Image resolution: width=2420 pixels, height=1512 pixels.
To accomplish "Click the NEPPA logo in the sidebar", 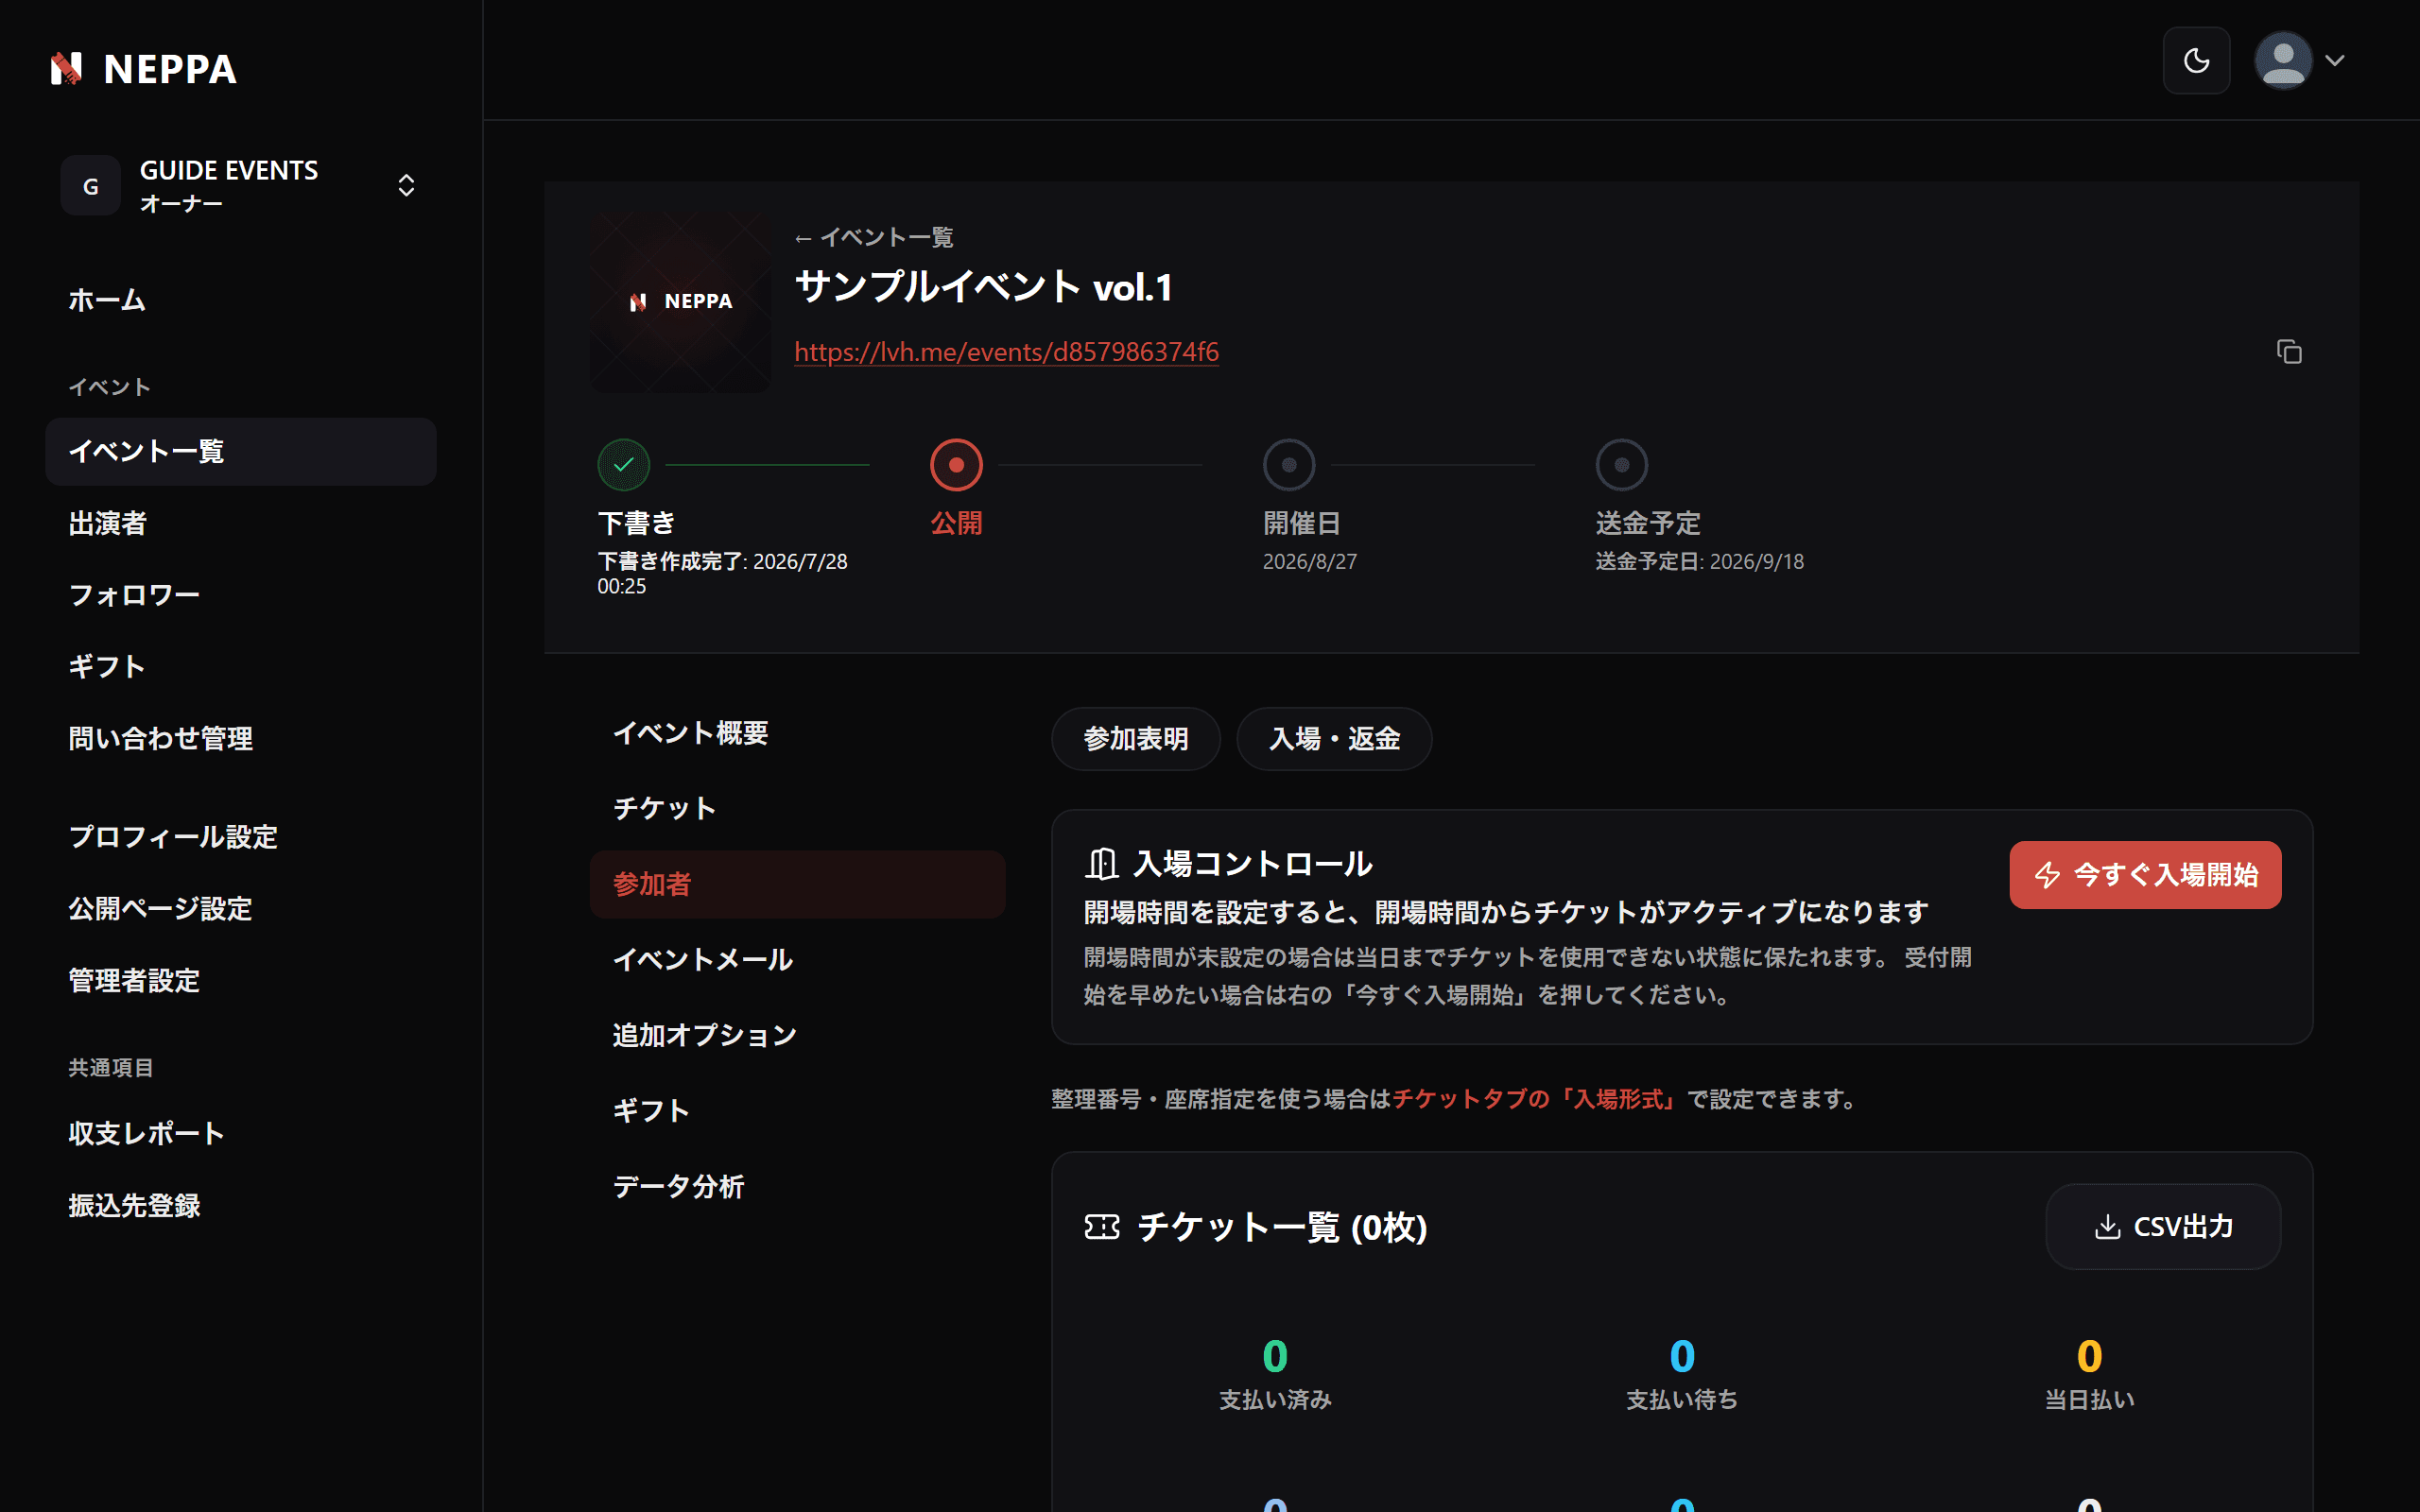I will tap(143, 69).
